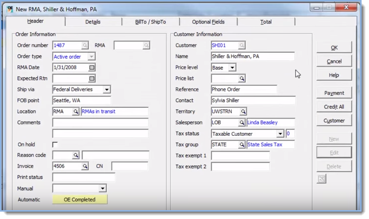Open the Price list lookup magnifier
The width and height of the screenshot is (369, 219).
pyautogui.click(x=242, y=79)
